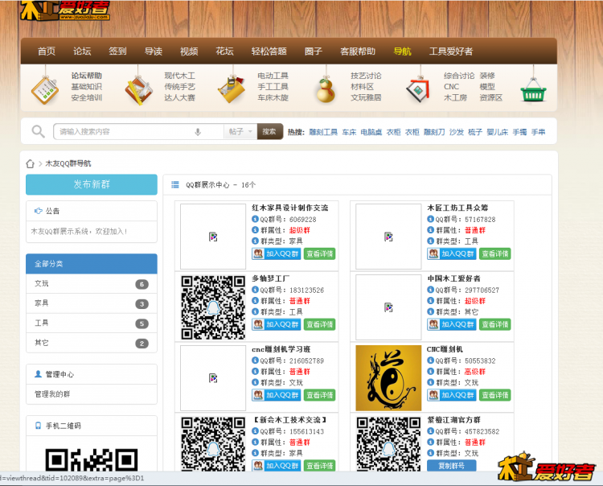Open the 传统手艺 forum link
Screen dimensions: 603x486
point(179,87)
